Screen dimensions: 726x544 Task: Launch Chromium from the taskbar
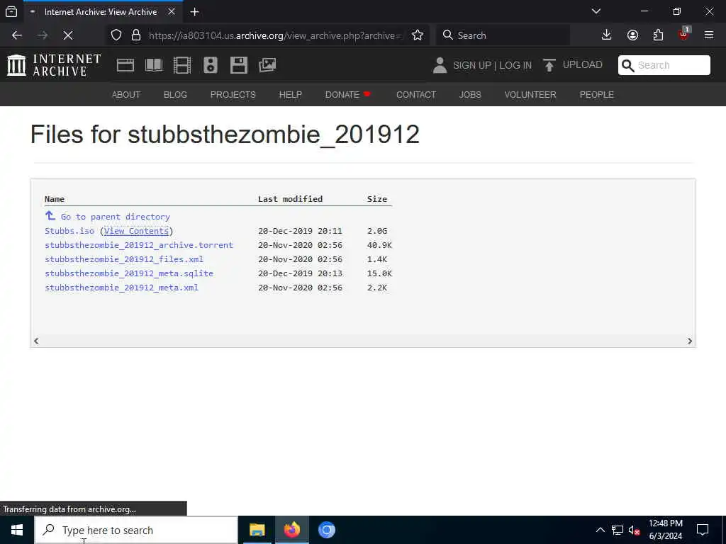coord(326,530)
